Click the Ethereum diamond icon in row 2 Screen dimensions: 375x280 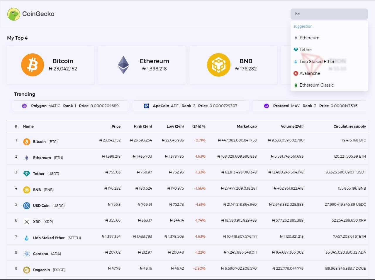[26, 157]
